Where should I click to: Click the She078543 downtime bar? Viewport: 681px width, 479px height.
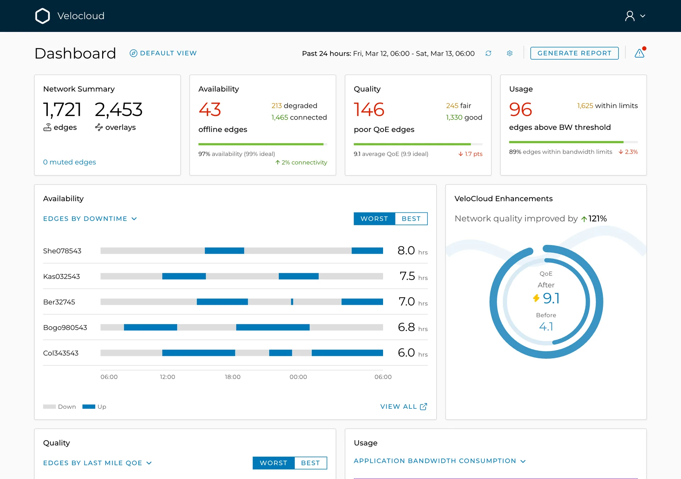(242, 250)
